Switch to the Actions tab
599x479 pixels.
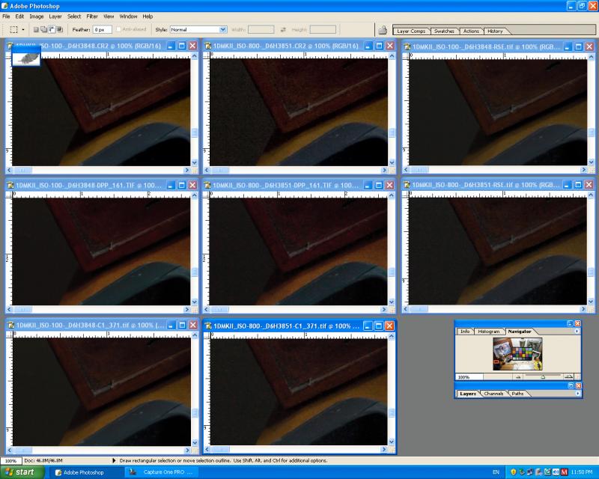pyautogui.click(x=471, y=31)
